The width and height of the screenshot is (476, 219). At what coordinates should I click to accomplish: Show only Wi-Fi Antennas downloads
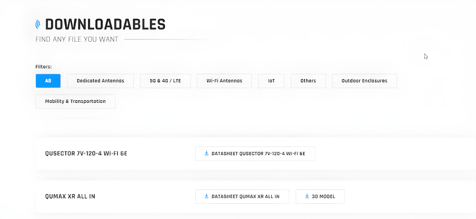coord(224,81)
